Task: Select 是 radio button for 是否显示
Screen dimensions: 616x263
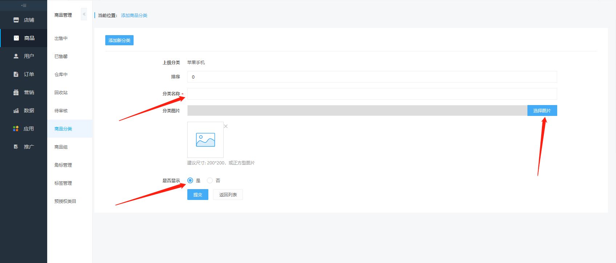Action: (190, 180)
